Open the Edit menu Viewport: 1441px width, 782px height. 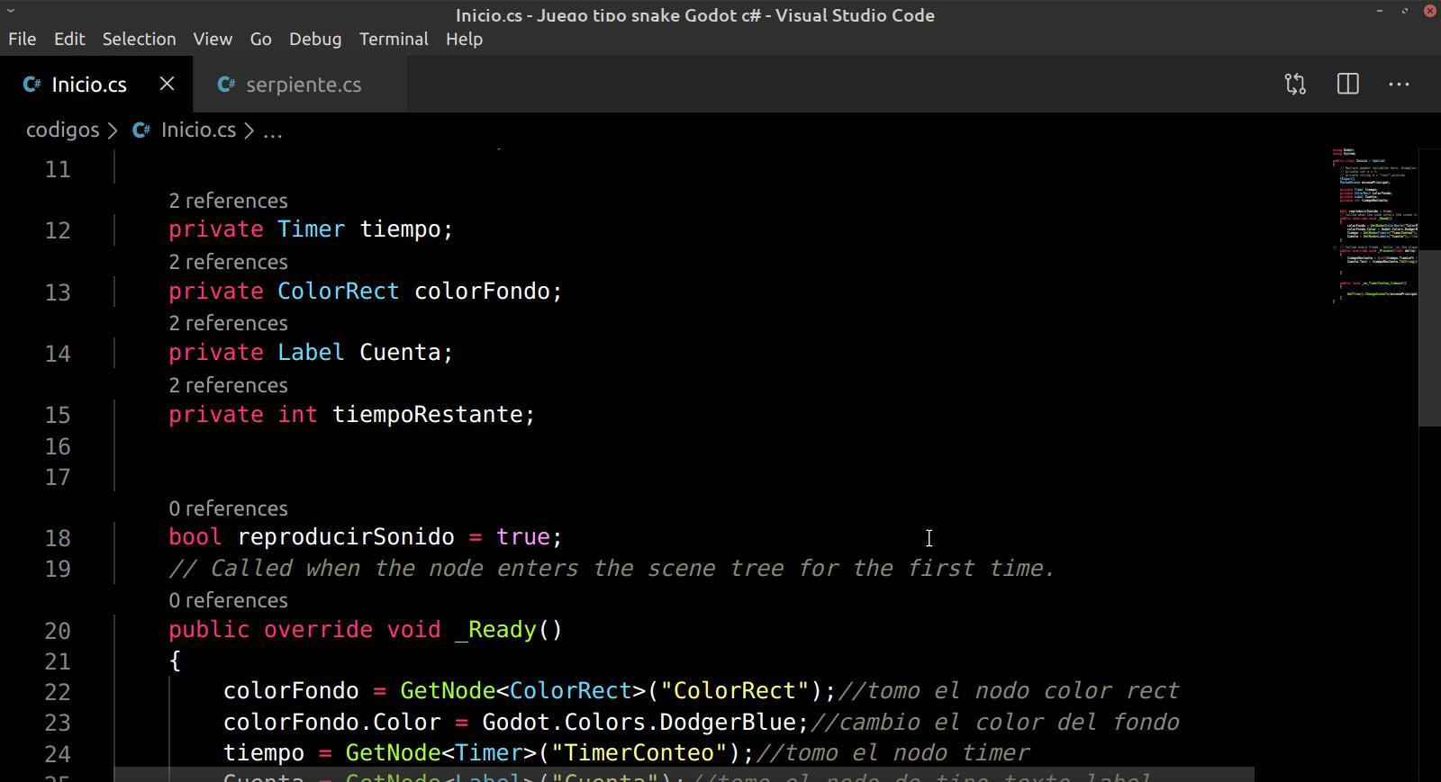tap(69, 39)
